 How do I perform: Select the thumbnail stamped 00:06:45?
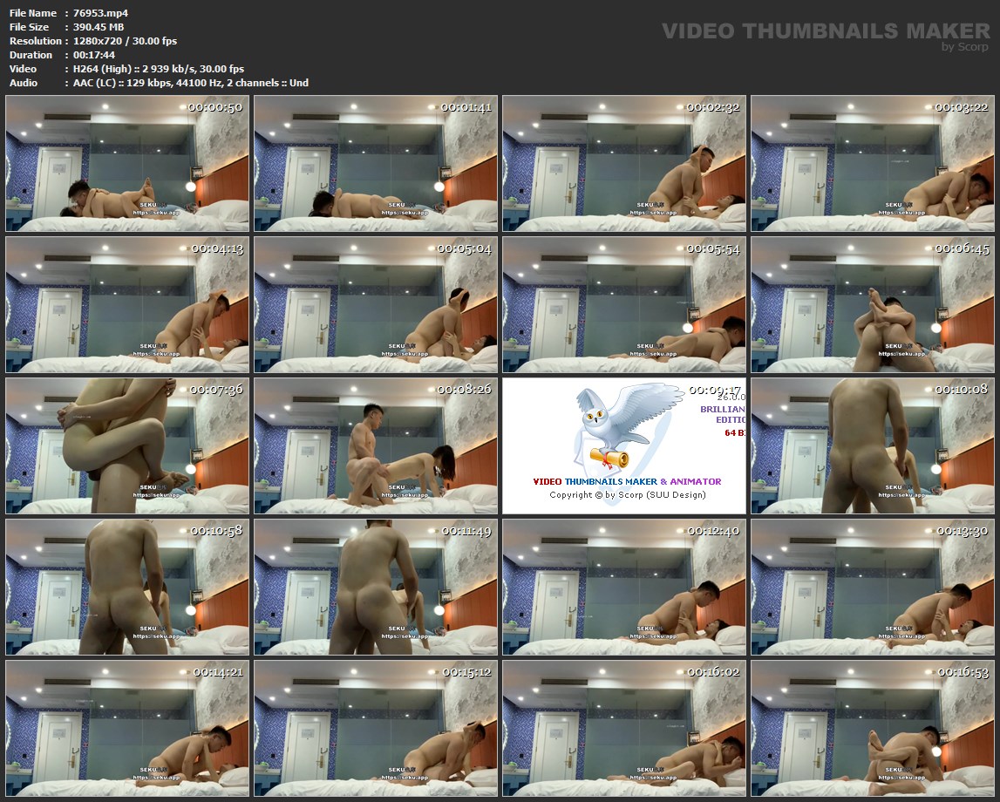click(872, 304)
